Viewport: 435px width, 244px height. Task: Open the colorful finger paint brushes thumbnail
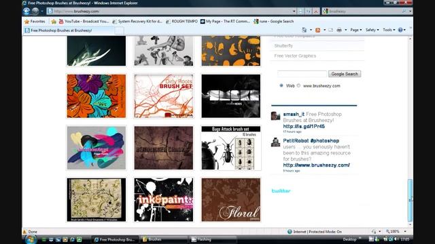(x=97, y=148)
